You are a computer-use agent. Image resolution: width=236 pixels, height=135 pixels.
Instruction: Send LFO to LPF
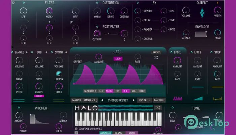(101, 91)
